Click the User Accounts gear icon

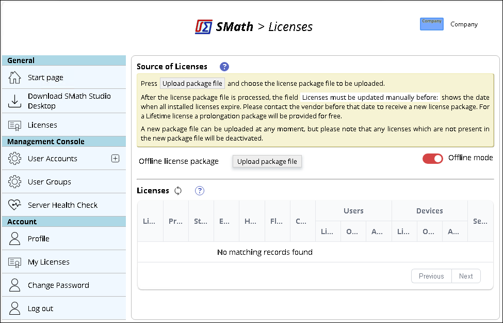click(x=14, y=159)
